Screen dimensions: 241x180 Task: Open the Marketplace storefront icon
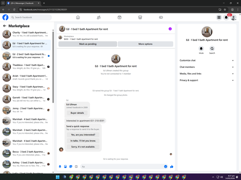(140, 17)
